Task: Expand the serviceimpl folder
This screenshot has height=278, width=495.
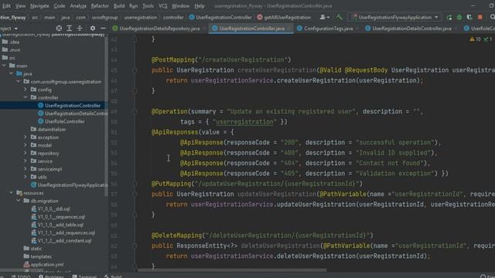Action: (x=26, y=169)
